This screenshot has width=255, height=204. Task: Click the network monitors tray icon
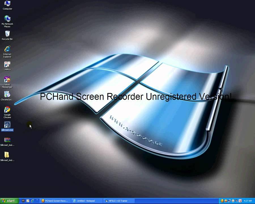[x=229, y=201]
